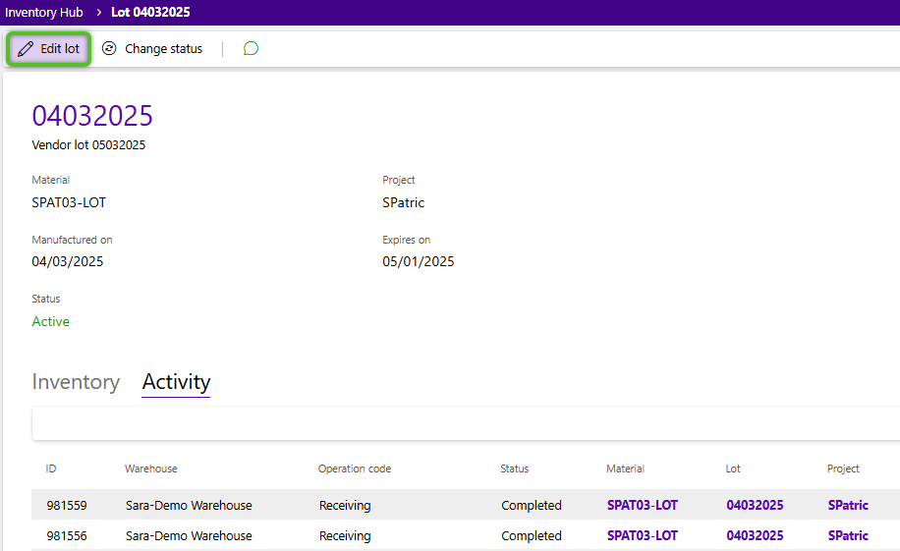
Task: Switch to the Inventory tab
Action: pos(76,382)
